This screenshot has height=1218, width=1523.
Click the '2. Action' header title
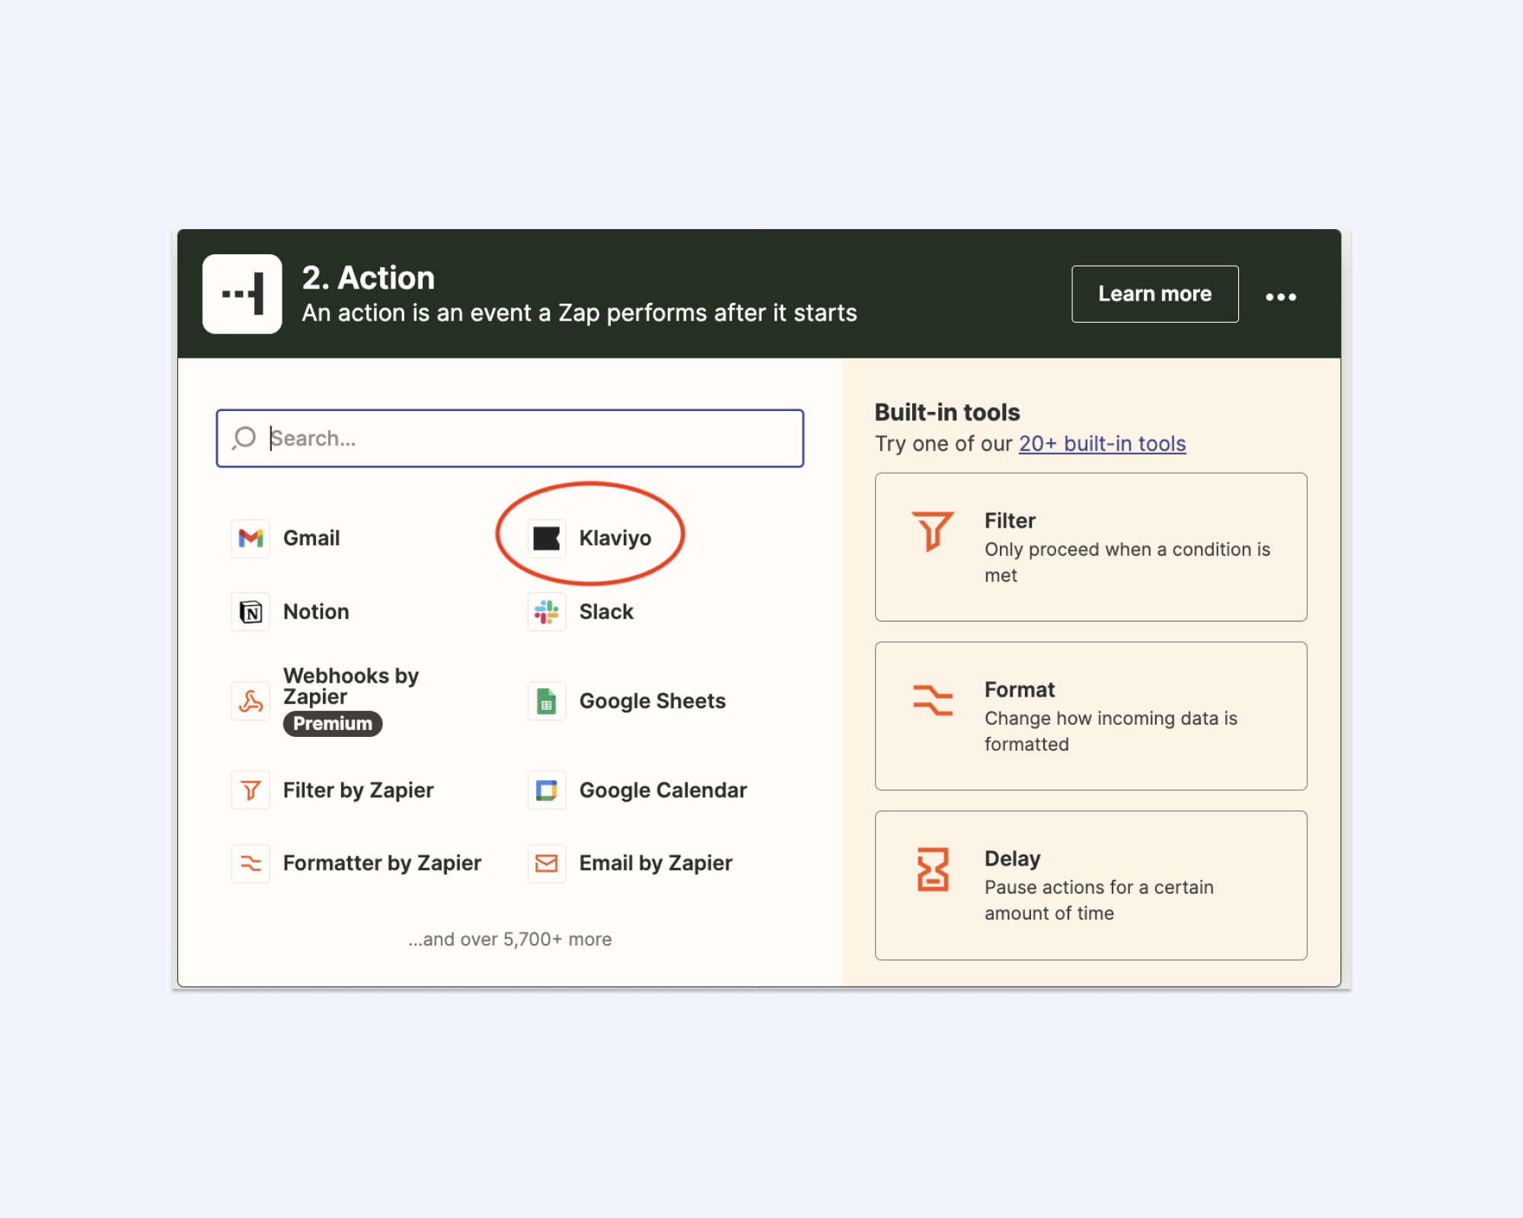tap(369, 278)
